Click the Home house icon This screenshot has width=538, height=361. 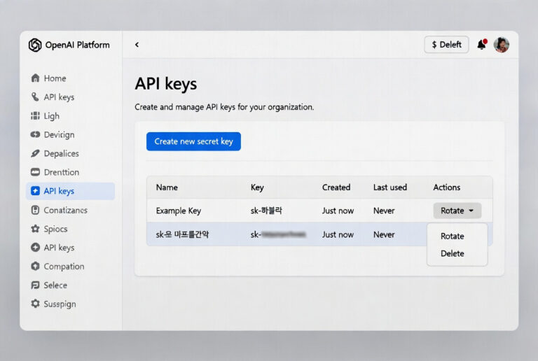click(x=35, y=78)
